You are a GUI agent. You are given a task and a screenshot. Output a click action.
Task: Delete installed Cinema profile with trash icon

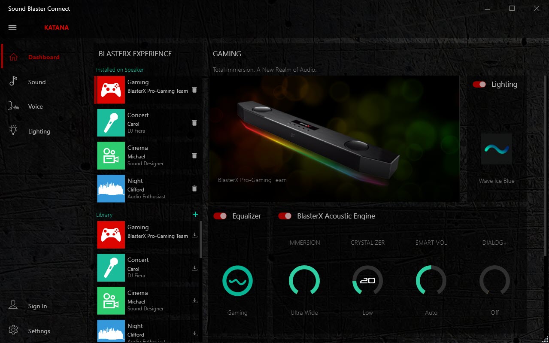point(194,156)
